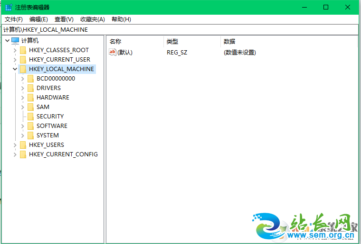Click the registry path address bar
Screen dimensions: 361x244
coord(180,29)
